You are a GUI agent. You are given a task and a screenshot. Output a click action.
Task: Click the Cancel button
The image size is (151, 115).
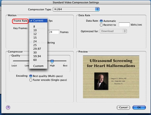123,107
